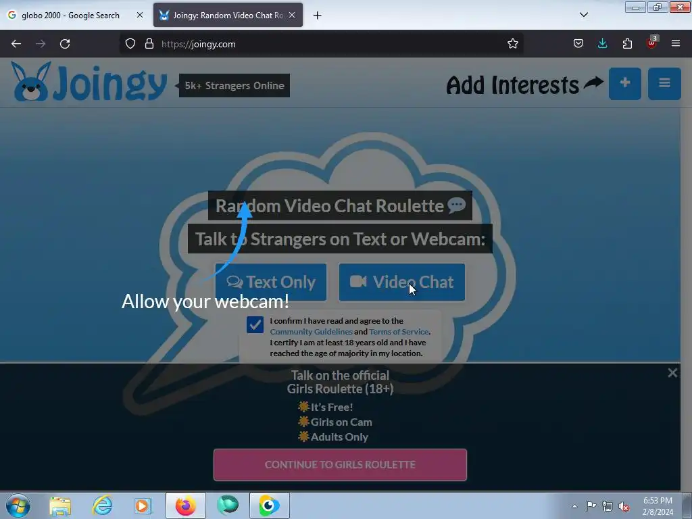Start a Text Only chat
The image size is (692, 519).
point(271,282)
